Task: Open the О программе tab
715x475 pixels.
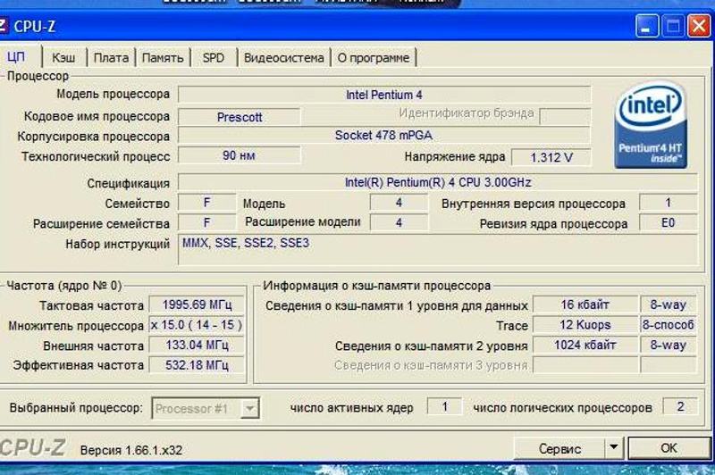Action: (x=374, y=58)
